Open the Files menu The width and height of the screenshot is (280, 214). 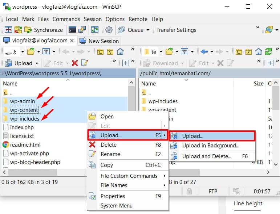[x=43, y=19]
